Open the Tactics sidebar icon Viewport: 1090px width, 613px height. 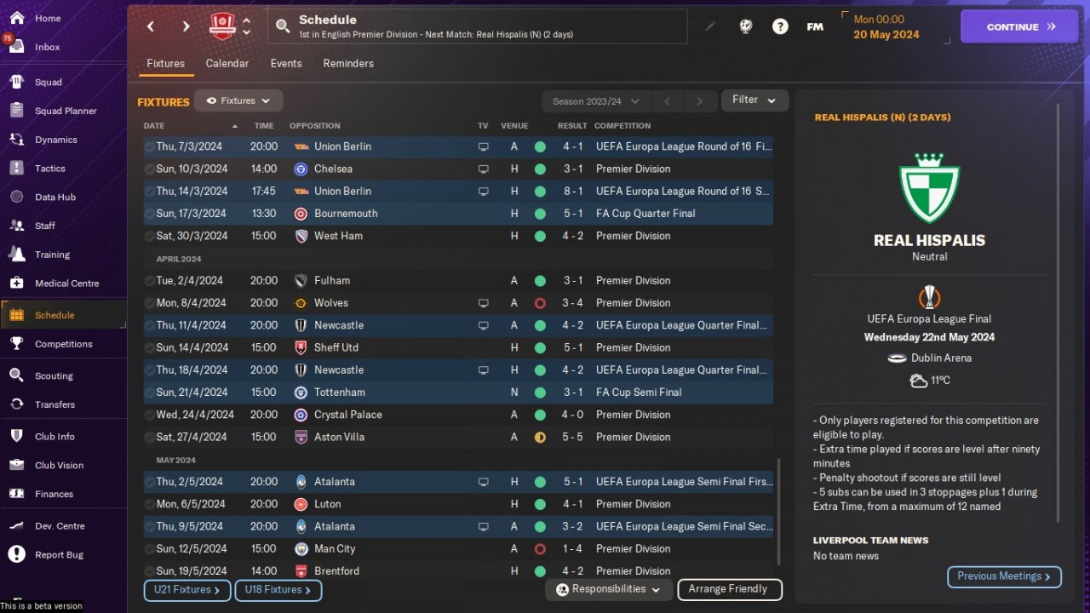pyautogui.click(x=16, y=169)
